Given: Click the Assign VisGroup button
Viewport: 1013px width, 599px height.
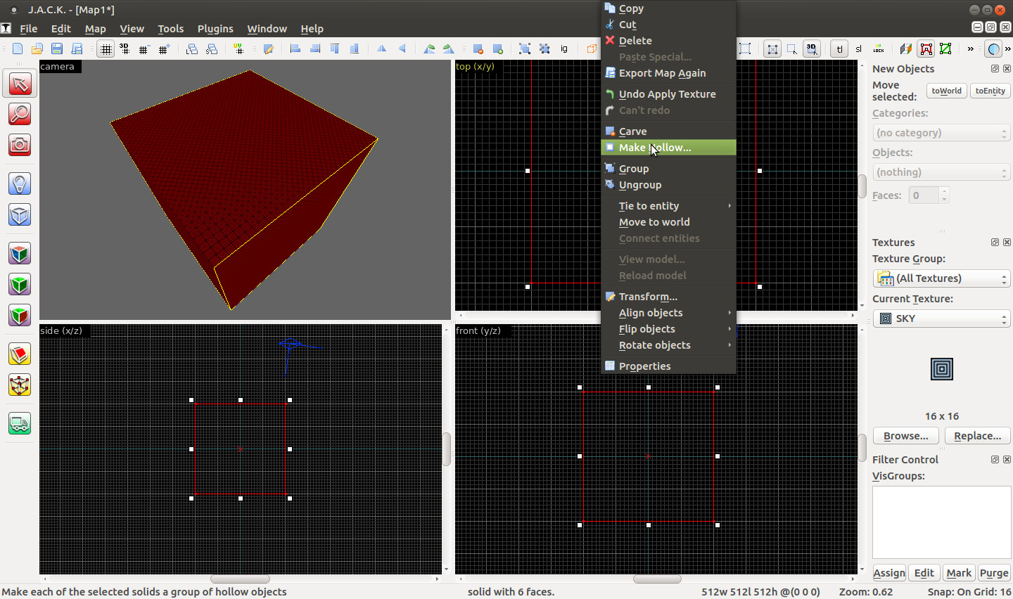Looking at the screenshot, I should (889, 573).
